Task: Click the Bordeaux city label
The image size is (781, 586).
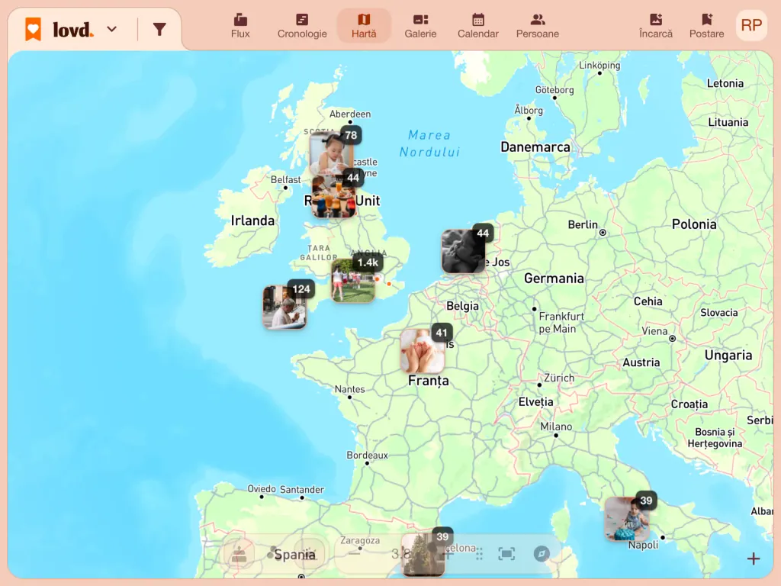Action: pos(367,455)
